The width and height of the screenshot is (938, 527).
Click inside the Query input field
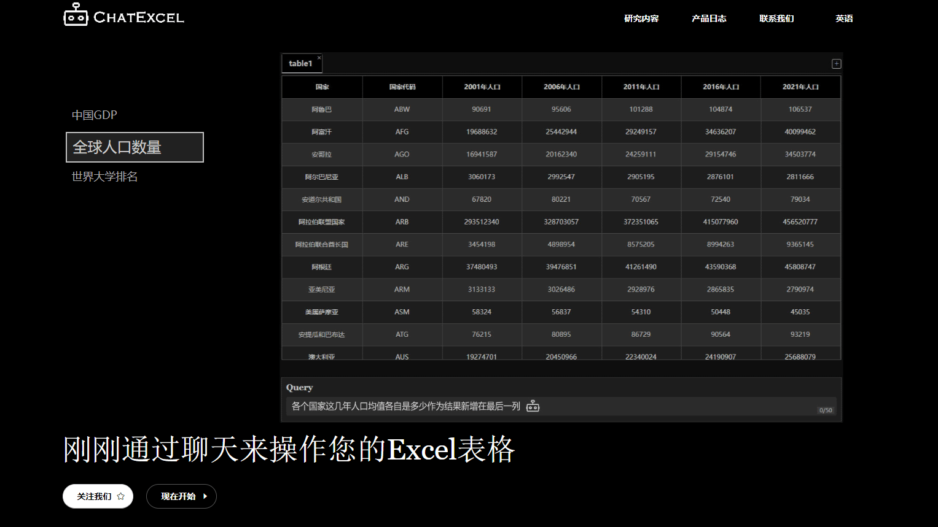(399, 406)
